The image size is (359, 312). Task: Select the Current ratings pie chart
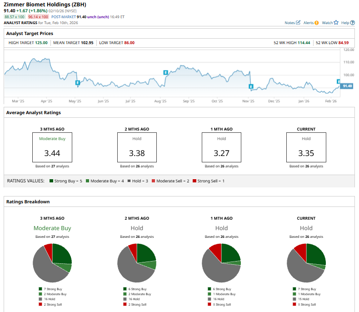click(306, 263)
